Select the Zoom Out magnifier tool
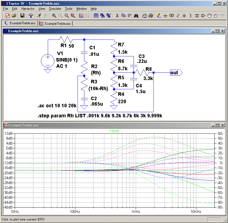Image resolution: width=228 pixels, height=223 pixels. [67, 16]
